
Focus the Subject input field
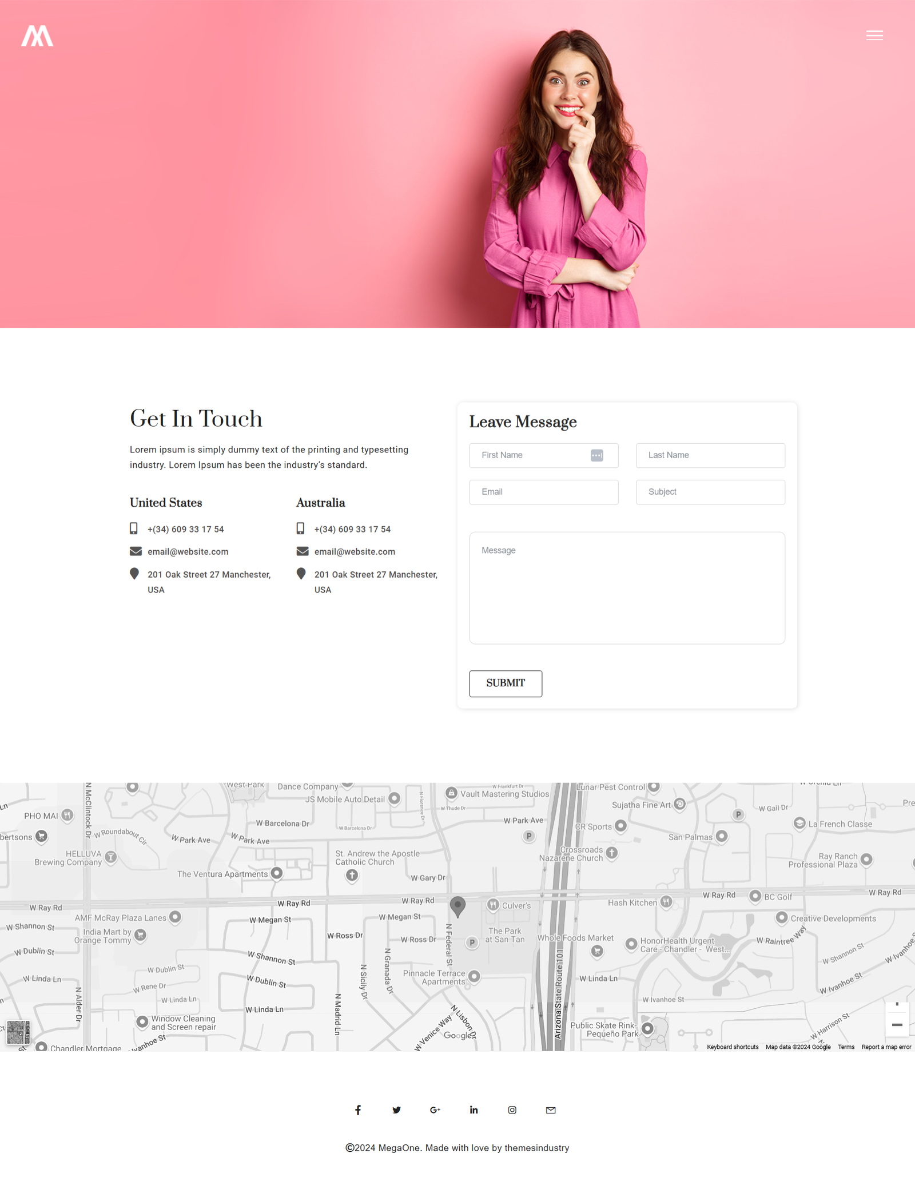click(710, 492)
